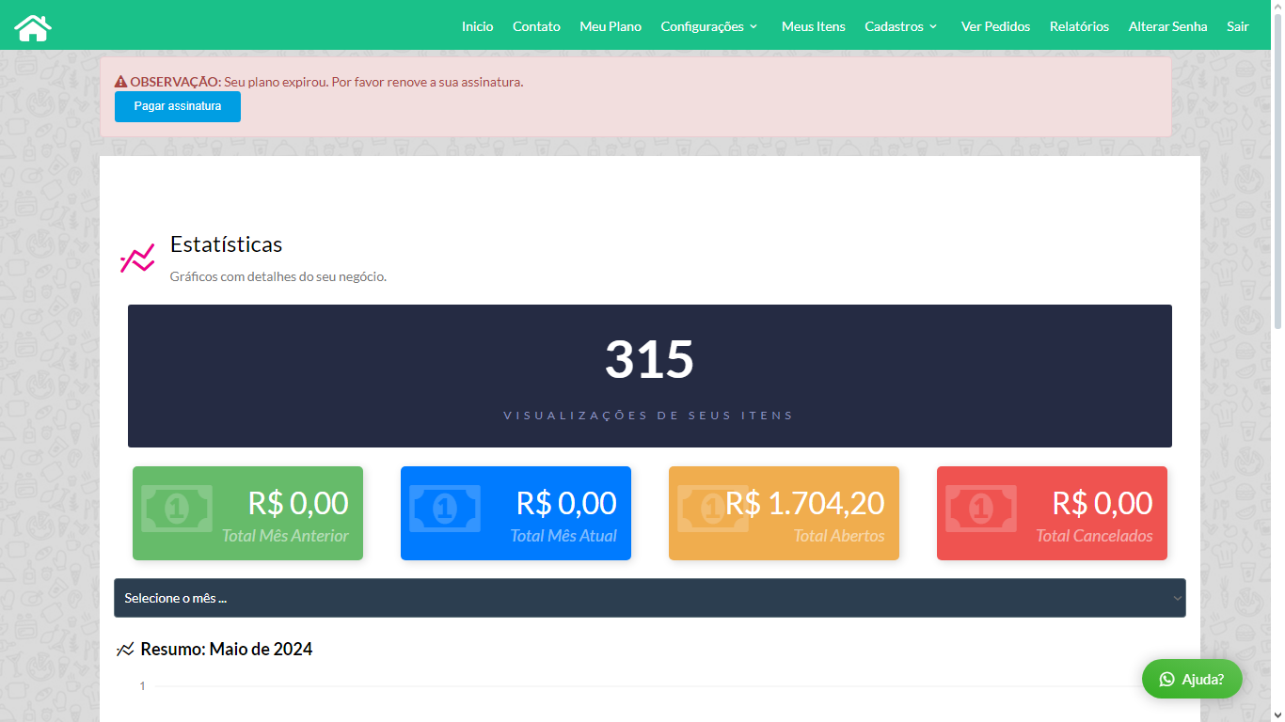
Task: Open the Selecione o mês dropdown
Action: (x=649, y=598)
